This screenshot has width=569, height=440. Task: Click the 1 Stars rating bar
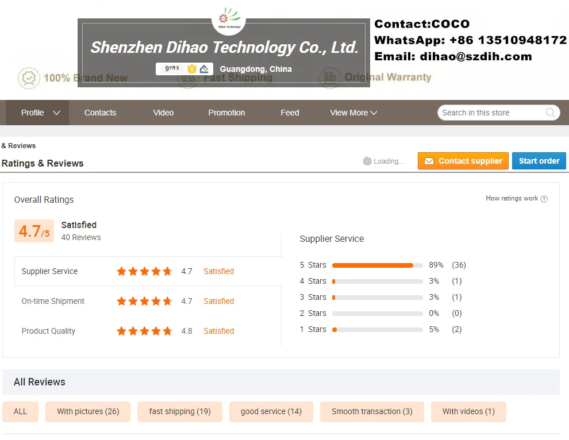(378, 330)
